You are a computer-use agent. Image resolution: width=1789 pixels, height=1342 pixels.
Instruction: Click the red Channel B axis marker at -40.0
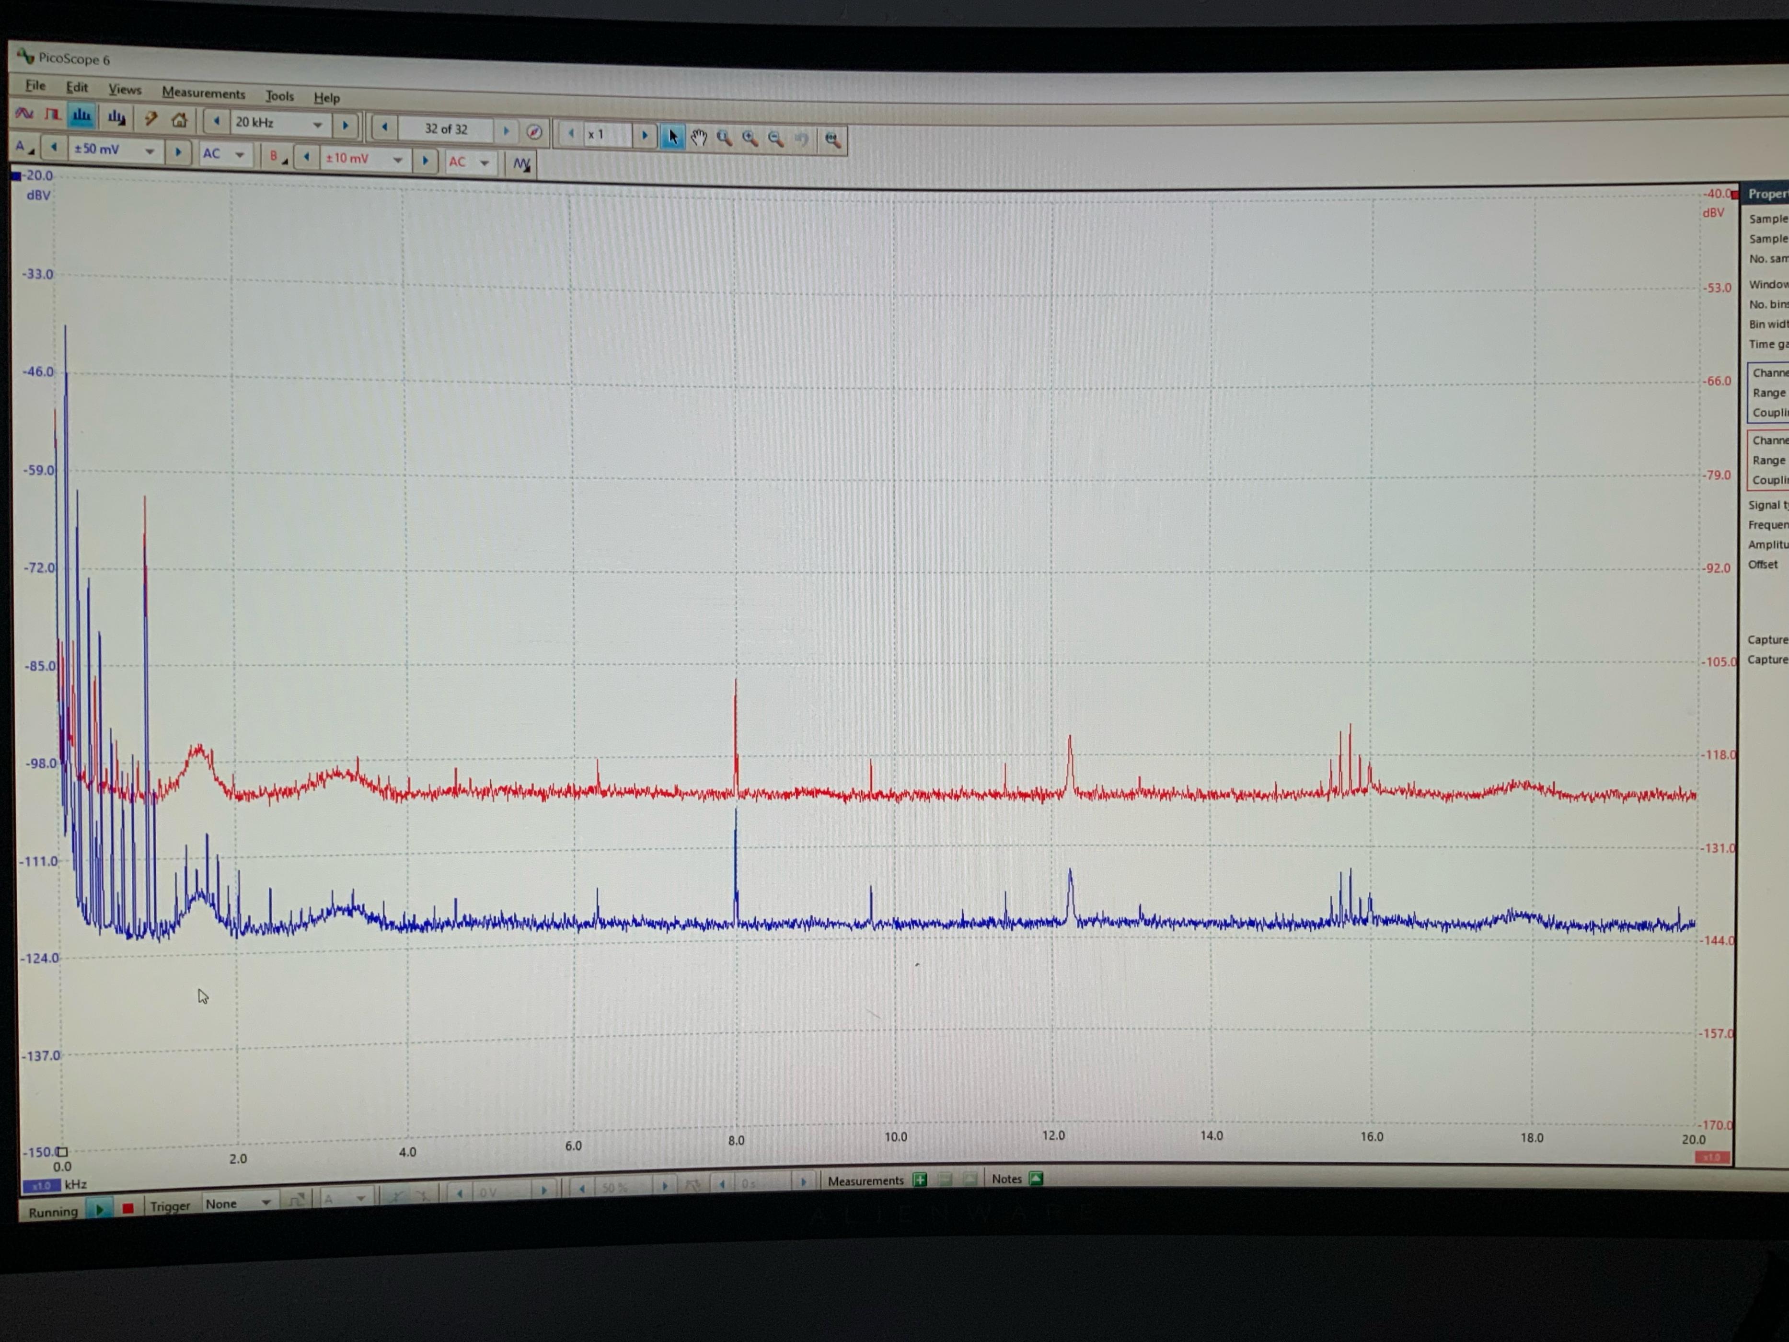(1735, 195)
